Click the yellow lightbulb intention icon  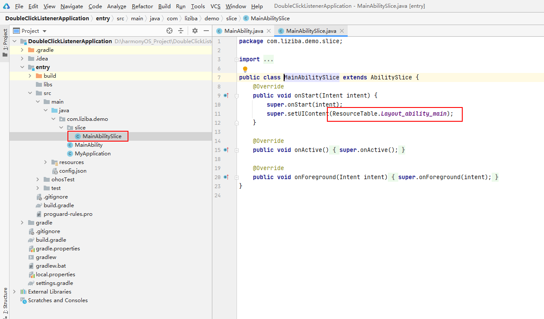[245, 69]
